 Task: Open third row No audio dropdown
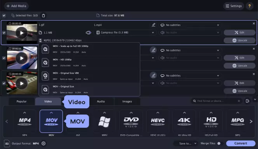pos(190,83)
